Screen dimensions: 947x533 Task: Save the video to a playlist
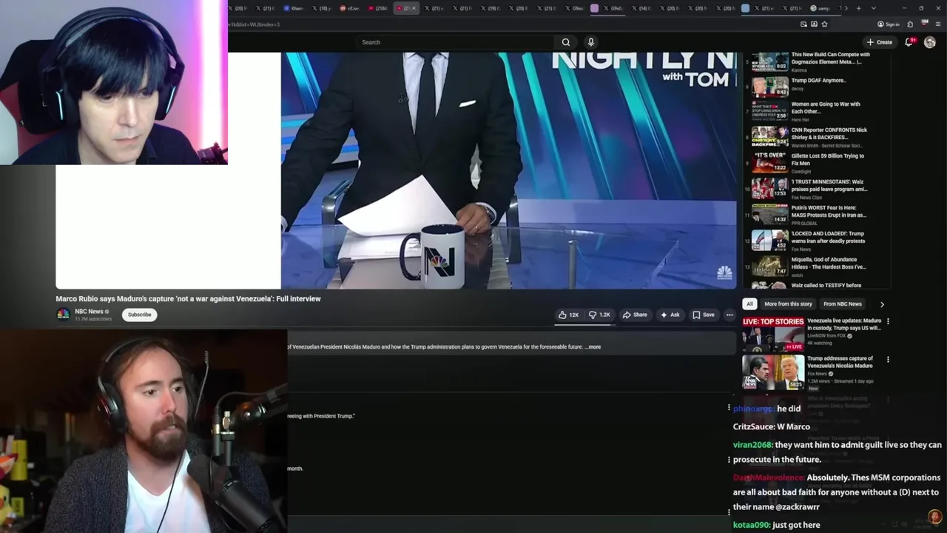tap(704, 315)
